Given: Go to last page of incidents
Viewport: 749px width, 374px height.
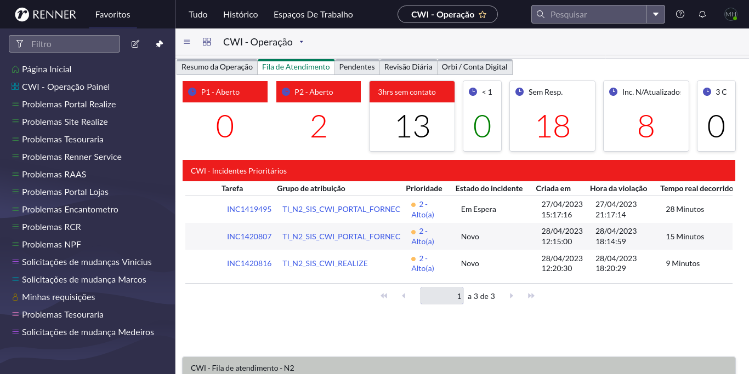Looking at the screenshot, I should tap(531, 296).
